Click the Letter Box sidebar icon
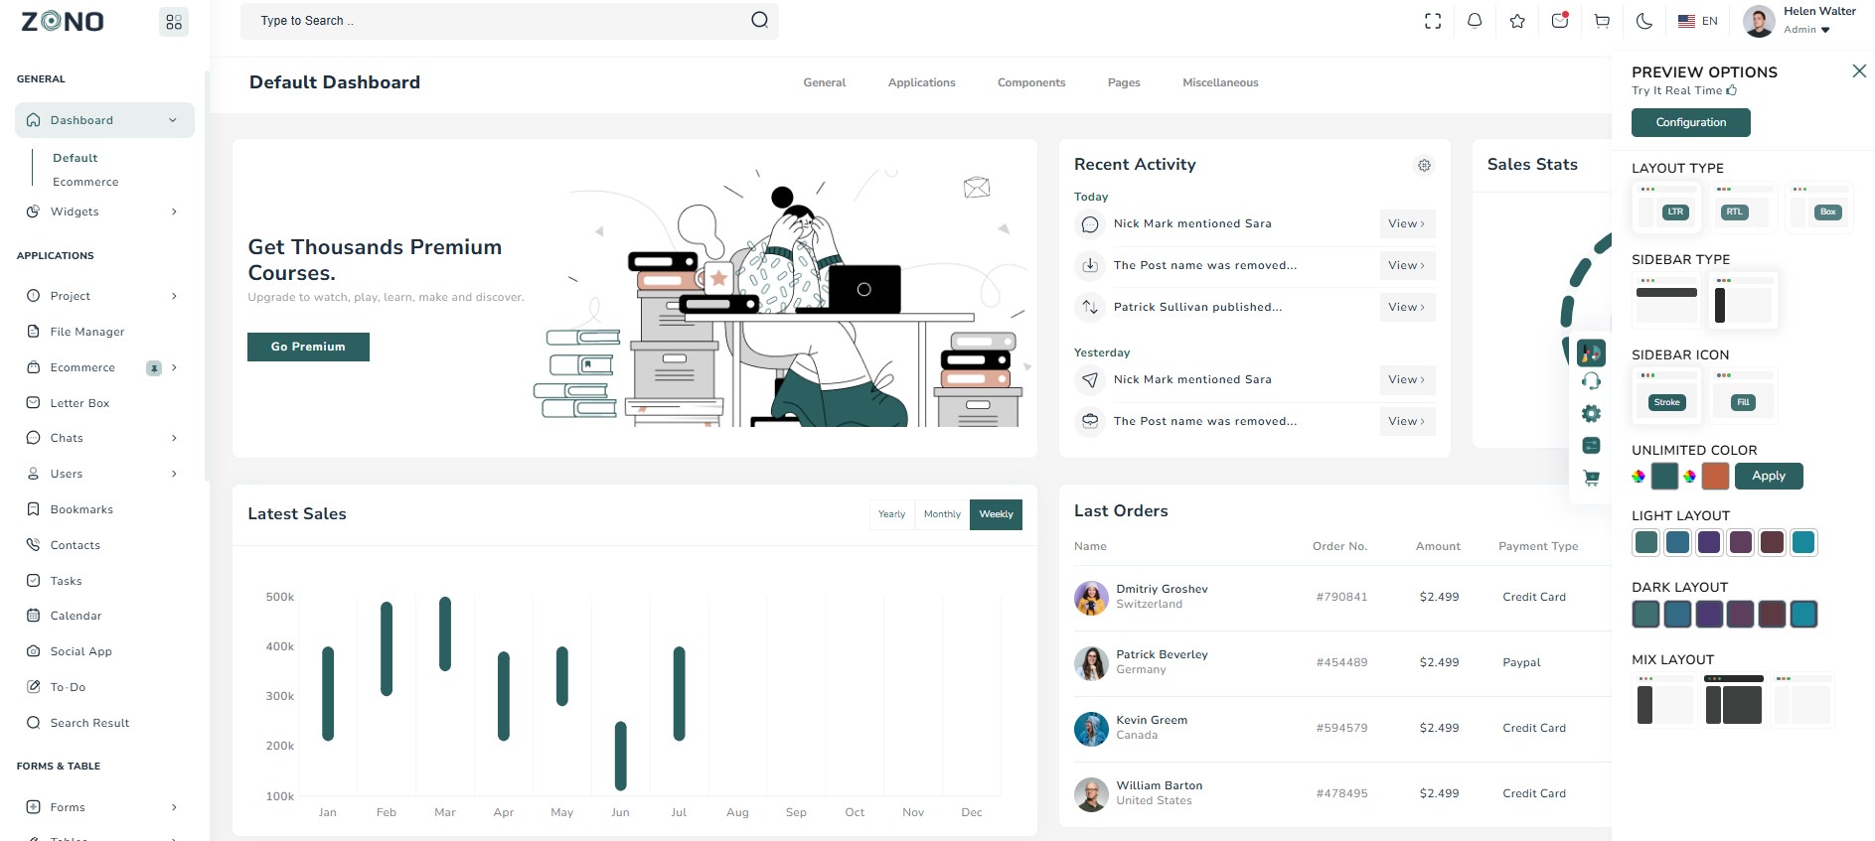 [x=33, y=403]
